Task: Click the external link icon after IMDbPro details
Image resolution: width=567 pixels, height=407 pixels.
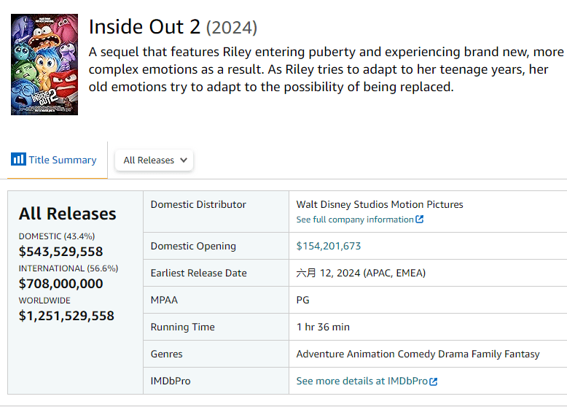Action: (433, 381)
